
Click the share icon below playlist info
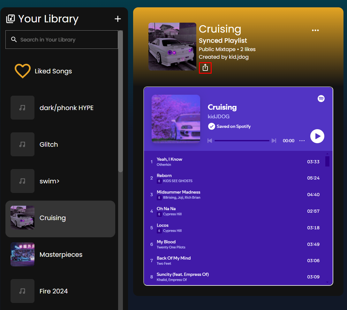(x=205, y=68)
